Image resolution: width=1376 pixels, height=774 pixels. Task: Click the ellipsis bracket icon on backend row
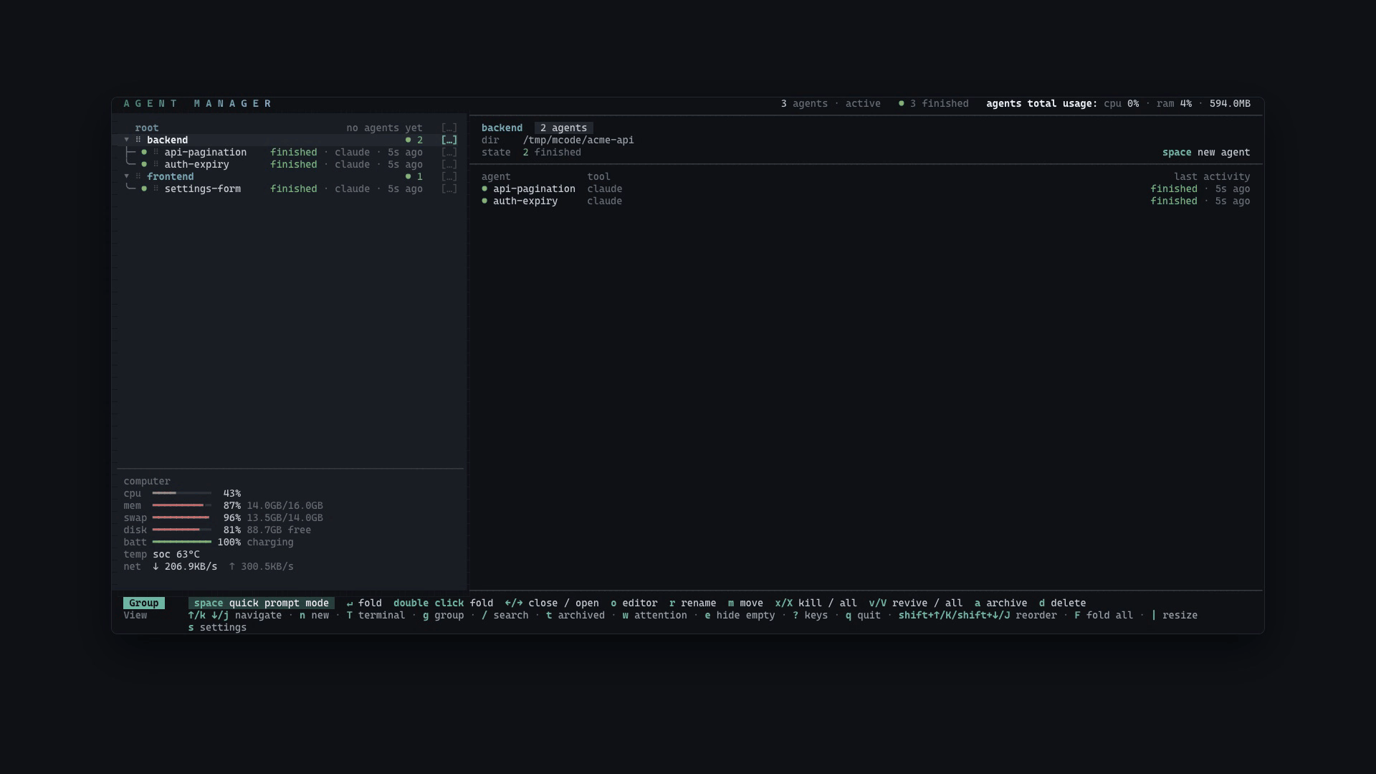[449, 140]
